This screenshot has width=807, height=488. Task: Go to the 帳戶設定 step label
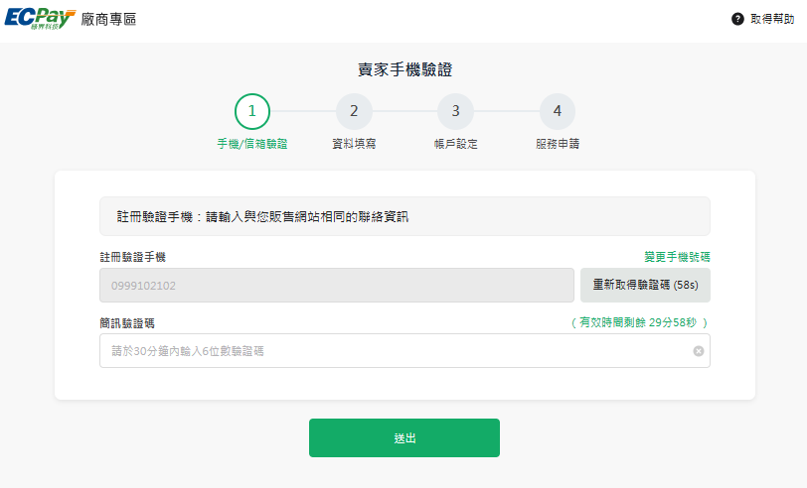tap(455, 144)
